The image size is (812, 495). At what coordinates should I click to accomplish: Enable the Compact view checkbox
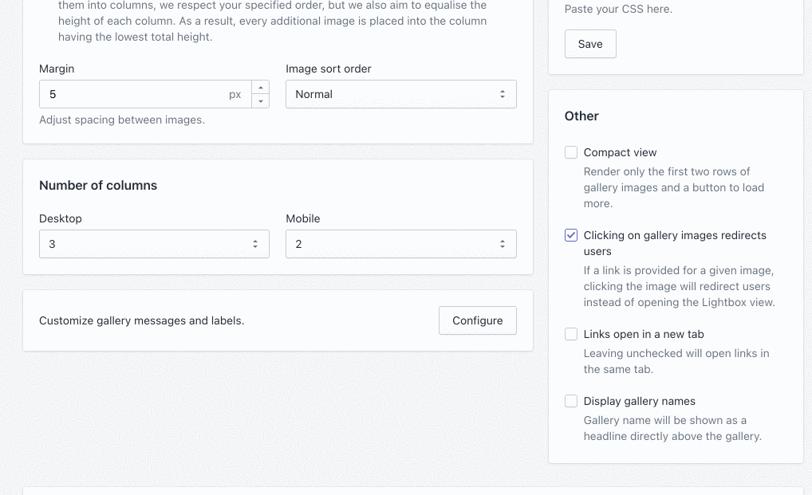(x=570, y=152)
